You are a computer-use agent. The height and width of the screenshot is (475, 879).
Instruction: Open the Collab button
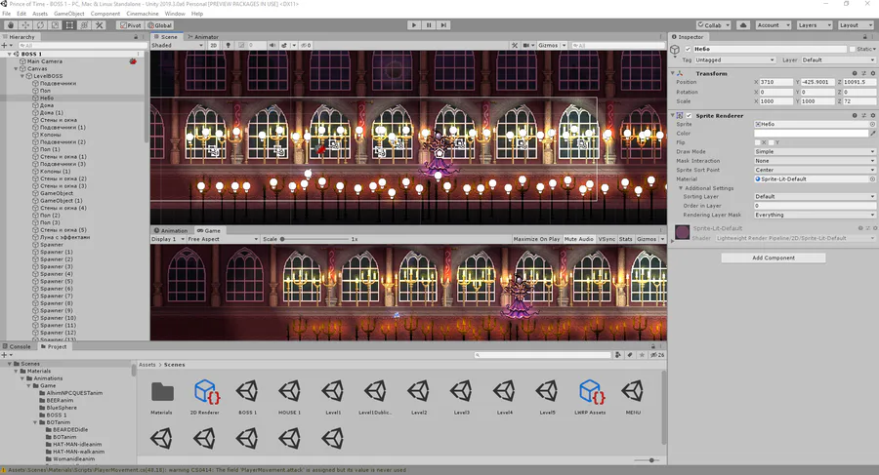[714, 25]
